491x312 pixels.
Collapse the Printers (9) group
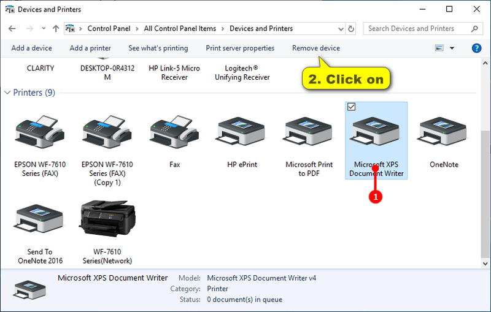pos(7,93)
